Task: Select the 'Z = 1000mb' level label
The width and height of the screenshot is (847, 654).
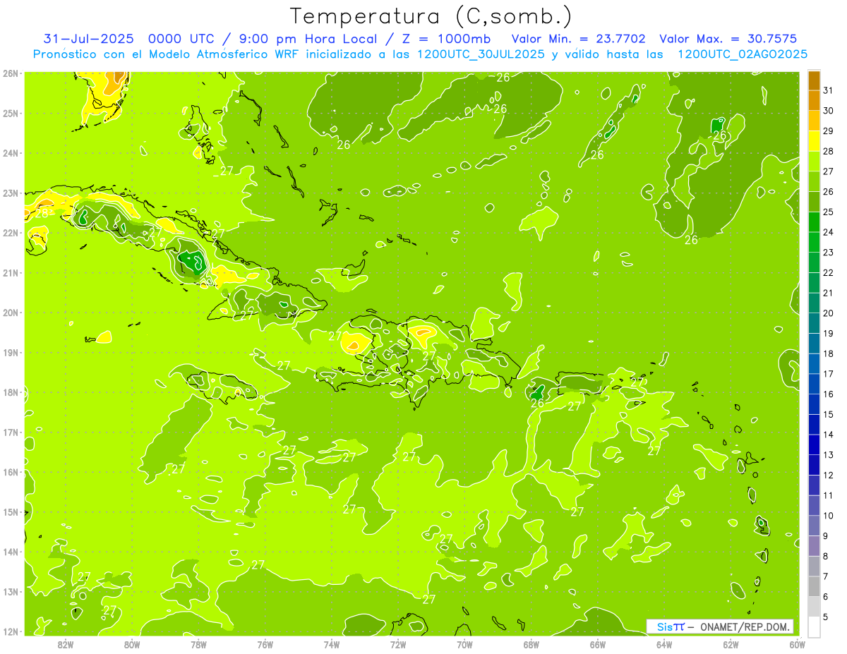Action: pyautogui.click(x=446, y=39)
